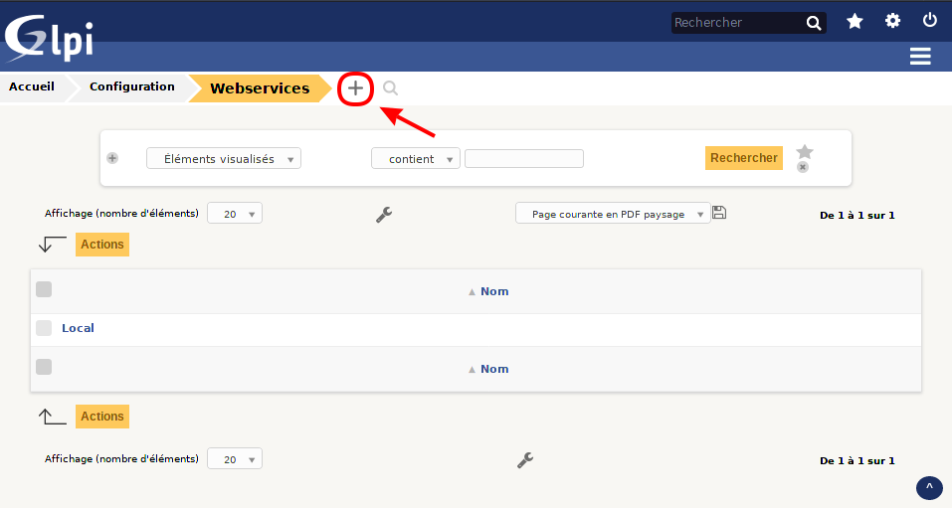Open the Local webservice link
Screen dimensions: 952x508
tap(78, 328)
